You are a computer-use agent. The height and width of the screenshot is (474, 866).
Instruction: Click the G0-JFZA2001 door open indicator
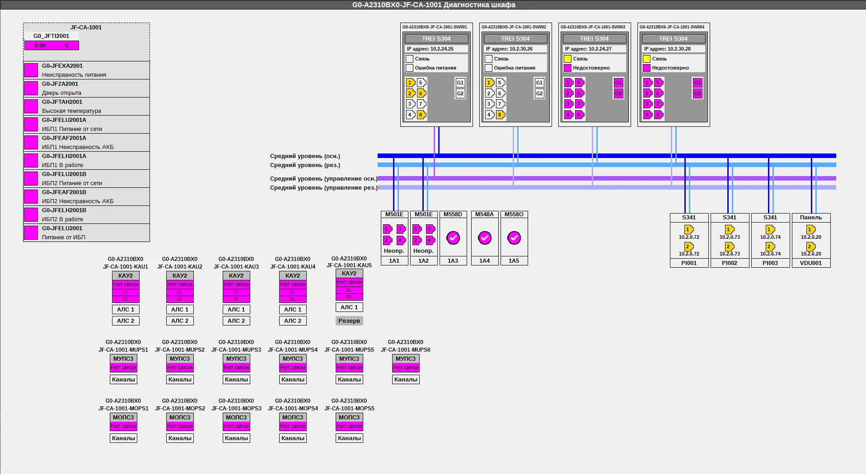(31, 88)
